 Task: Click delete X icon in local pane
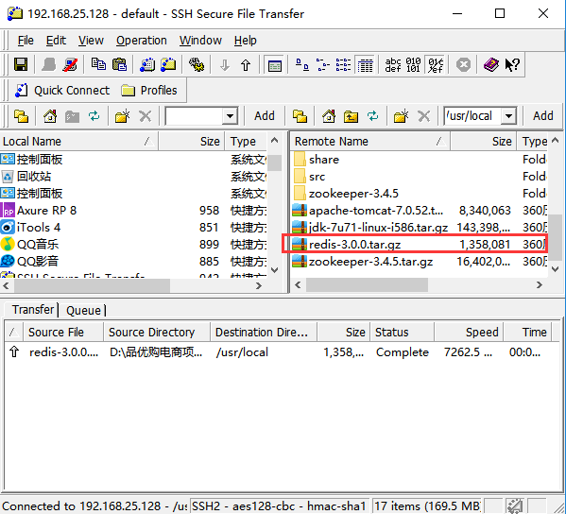[x=146, y=116]
